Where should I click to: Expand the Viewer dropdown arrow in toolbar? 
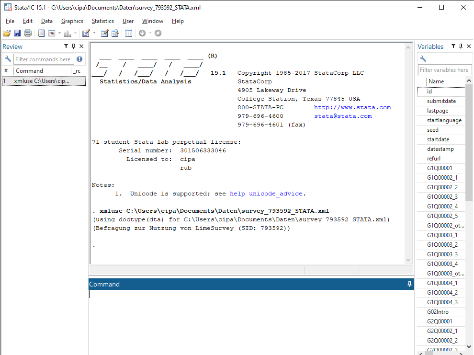click(x=59, y=33)
